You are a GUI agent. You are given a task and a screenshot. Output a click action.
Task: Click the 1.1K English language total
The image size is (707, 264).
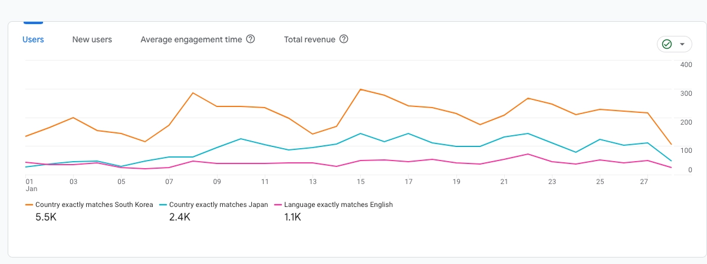pyautogui.click(x=293, y=217)
